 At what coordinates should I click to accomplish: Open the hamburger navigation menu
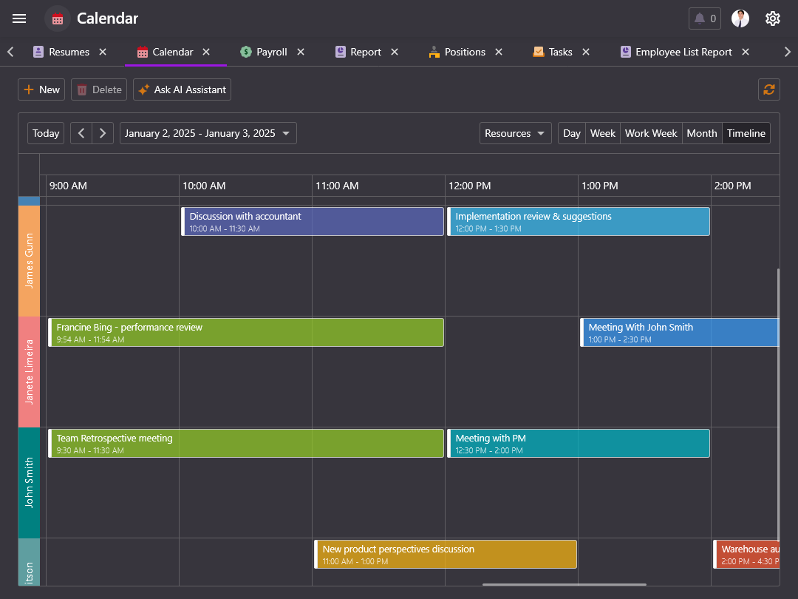pyautogui.click(x=19, y=18)
